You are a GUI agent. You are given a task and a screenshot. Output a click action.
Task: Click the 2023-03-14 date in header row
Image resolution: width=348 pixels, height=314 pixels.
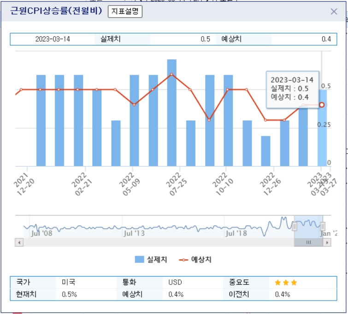(x=53, y=39)
